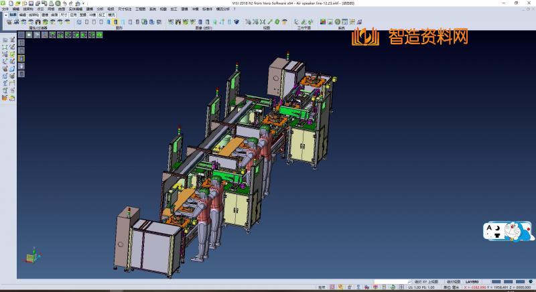The height and width of the screenshot is (292, 536).
Task: Click the first icon in 工作平面 group
Action: point(295,22)
